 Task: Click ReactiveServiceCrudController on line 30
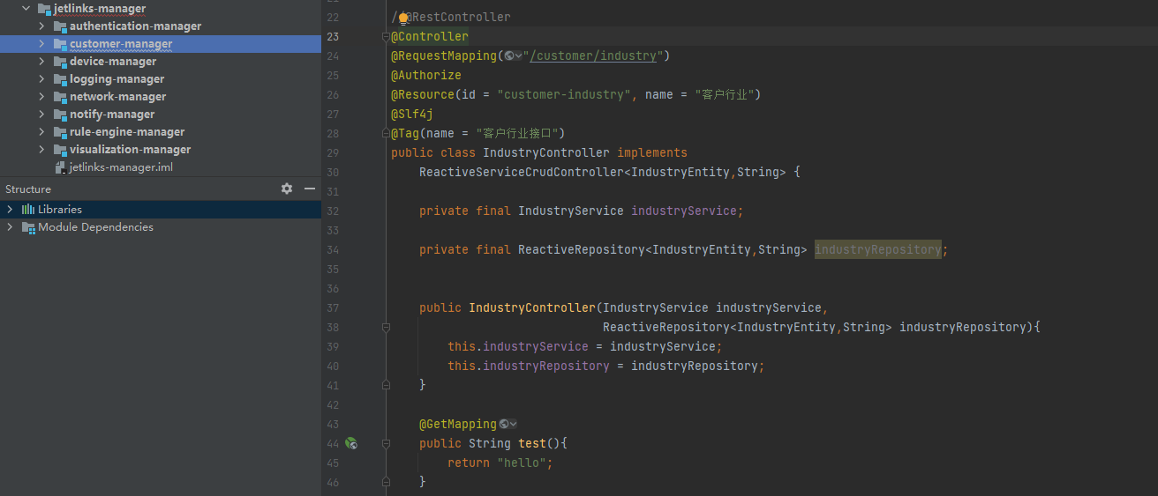[x=522, y=173]
